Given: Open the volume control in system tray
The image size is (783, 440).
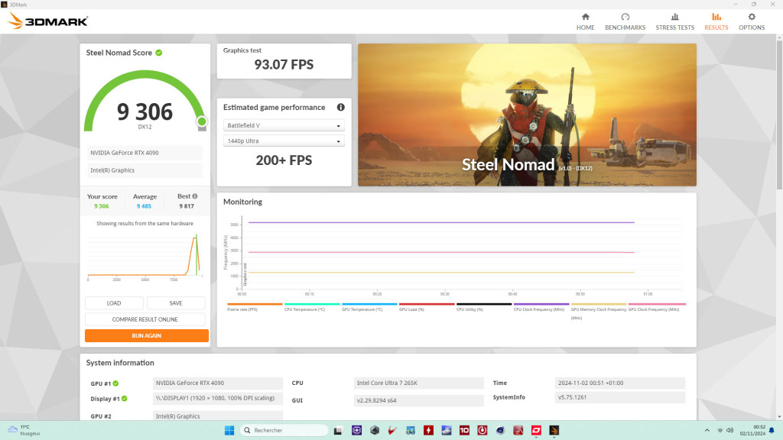Looking at the screenshot, I should coord(729,430).
